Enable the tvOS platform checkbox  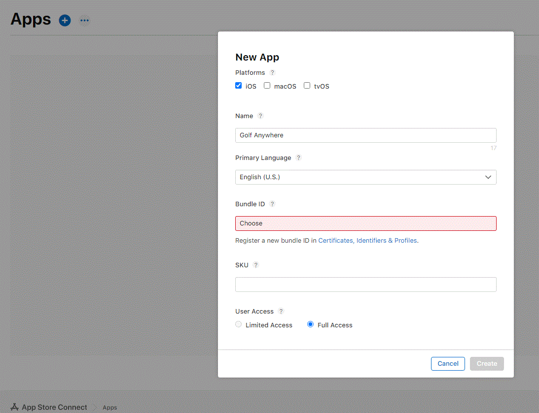(x=307, y=86)
